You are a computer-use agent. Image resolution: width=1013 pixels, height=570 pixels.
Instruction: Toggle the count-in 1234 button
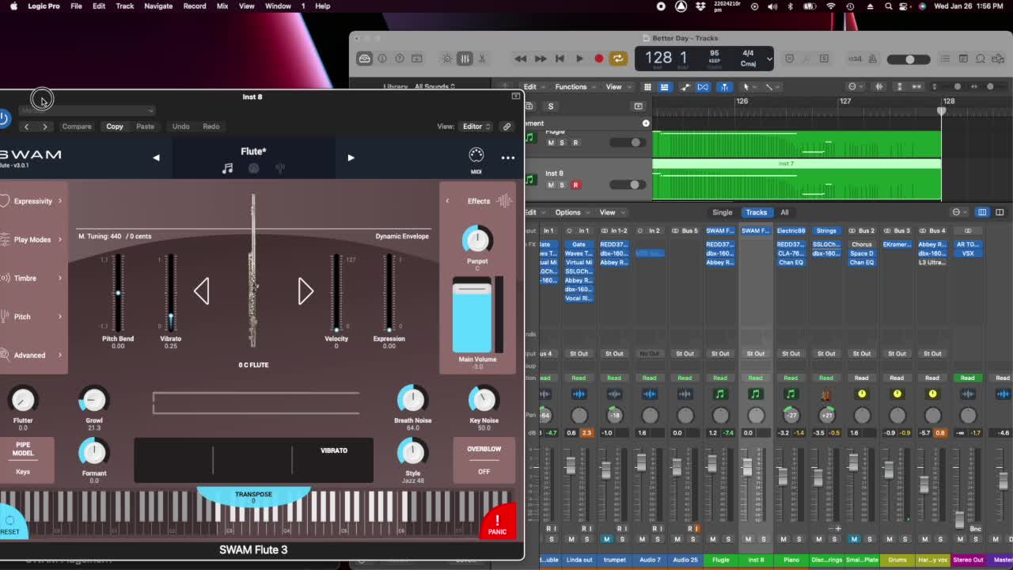[856, 59]
